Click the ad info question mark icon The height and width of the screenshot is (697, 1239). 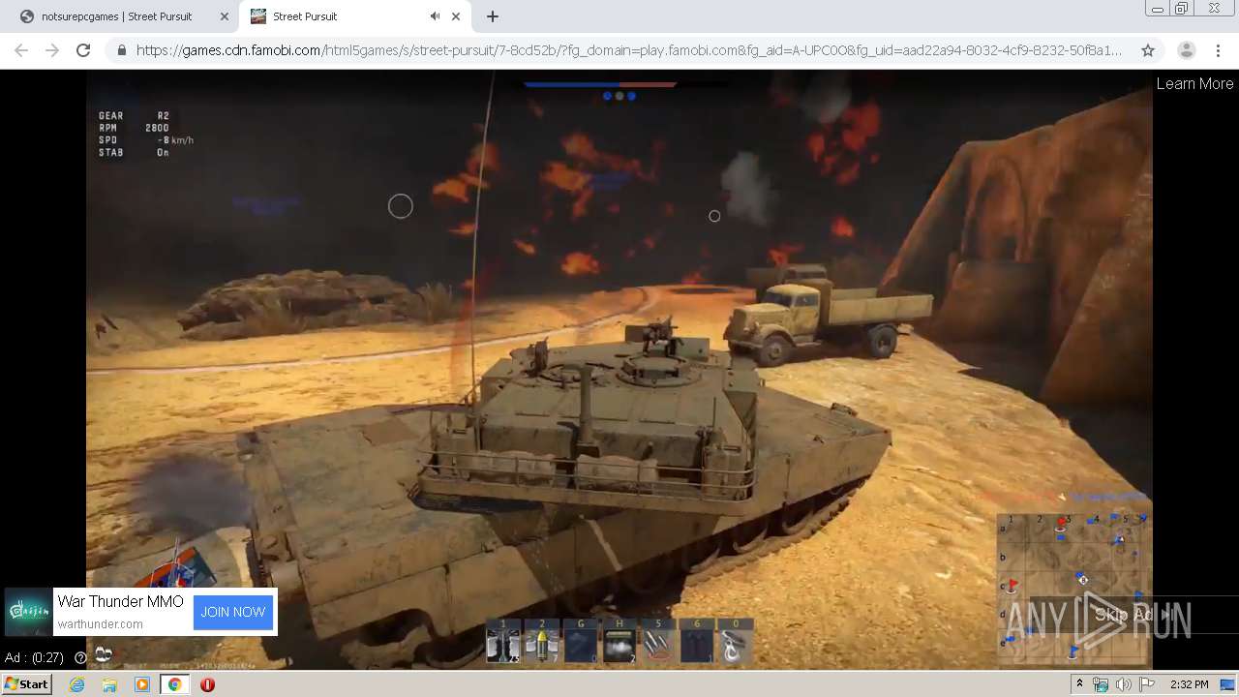(x=80, y=657)
